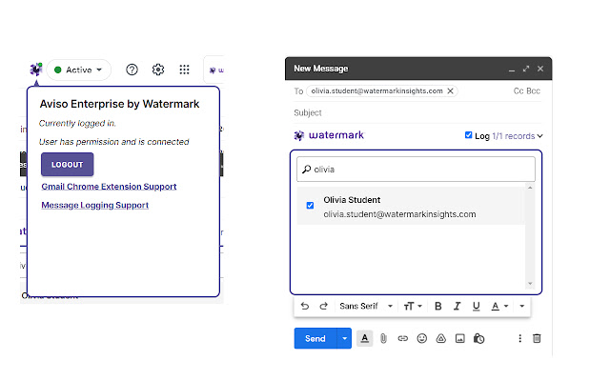The image size is (610, 381).
Task: Toggle the Log checkbox
Action: (x=468, y=135)
